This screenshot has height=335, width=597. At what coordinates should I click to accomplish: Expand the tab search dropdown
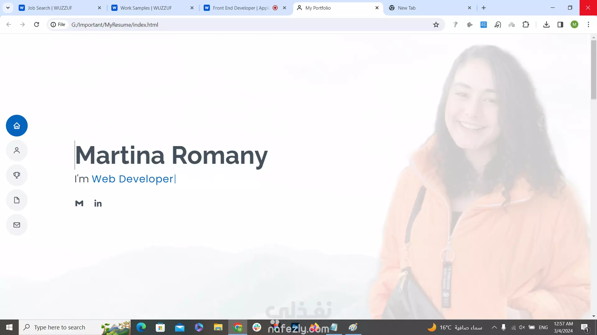tap(8, 8)
